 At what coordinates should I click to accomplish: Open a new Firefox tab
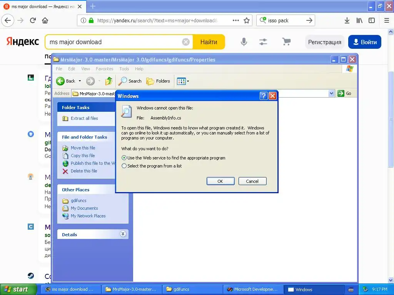93,6
